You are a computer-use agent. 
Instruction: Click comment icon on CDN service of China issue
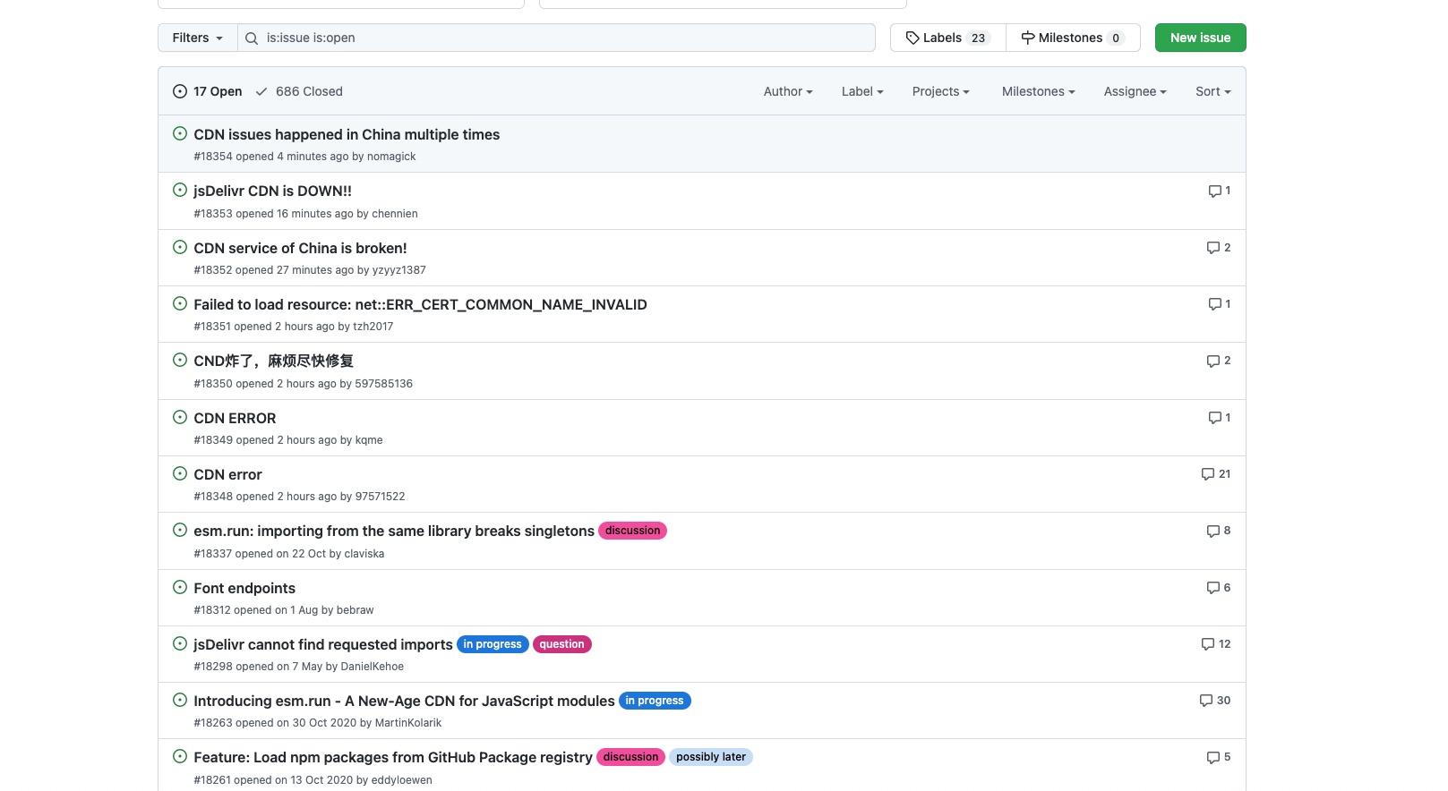1212,248
